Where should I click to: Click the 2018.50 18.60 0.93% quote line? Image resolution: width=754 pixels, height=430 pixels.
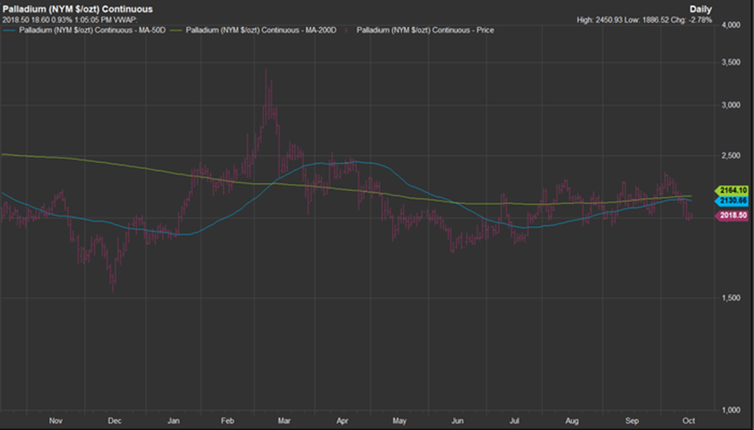(70, 20)
